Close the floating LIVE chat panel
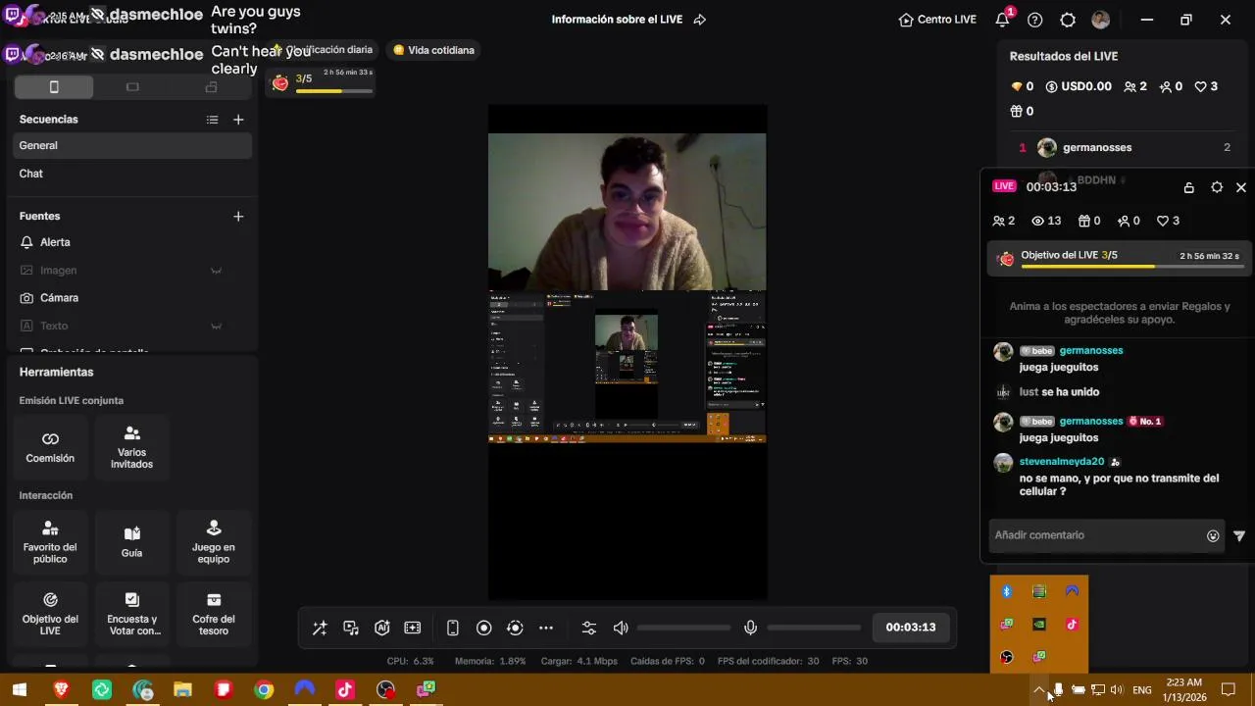The width and height of the screenshot is (1255, 706). 1241,187
